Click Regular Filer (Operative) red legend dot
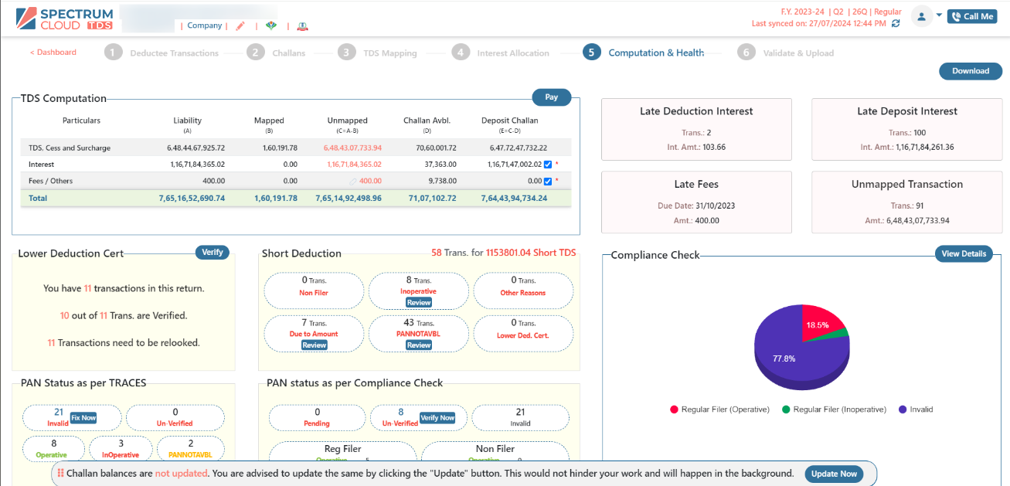Screen dimensions: 1010x486 [x=674, y=410]
